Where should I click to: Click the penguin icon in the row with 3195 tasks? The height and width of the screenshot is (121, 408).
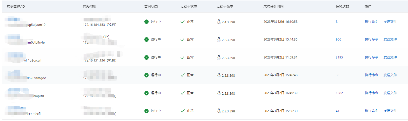click(219, 57)
